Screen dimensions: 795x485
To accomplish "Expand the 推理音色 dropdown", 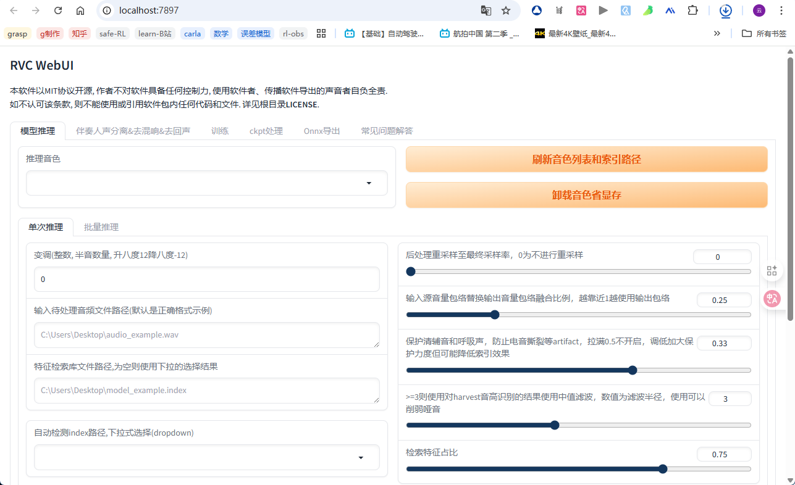I will (x=207, y=183).
